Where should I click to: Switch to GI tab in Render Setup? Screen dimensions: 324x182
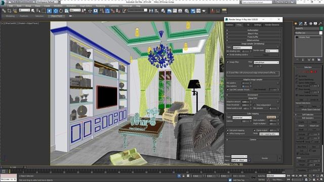(x=248, y=25)
